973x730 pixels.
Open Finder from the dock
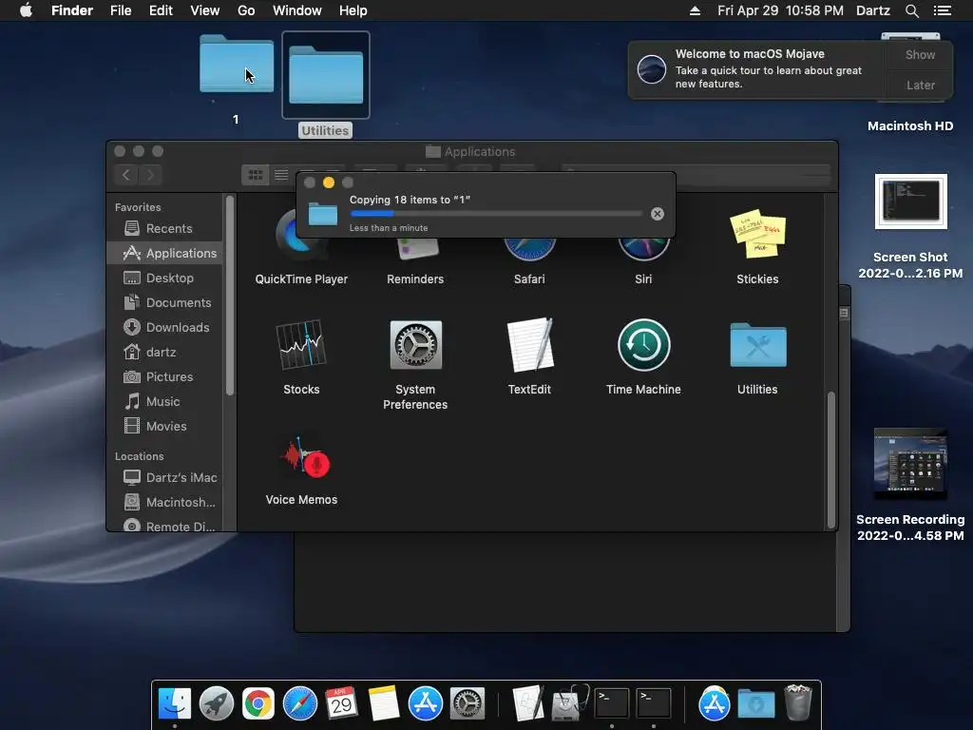click(x=175, y=703)
